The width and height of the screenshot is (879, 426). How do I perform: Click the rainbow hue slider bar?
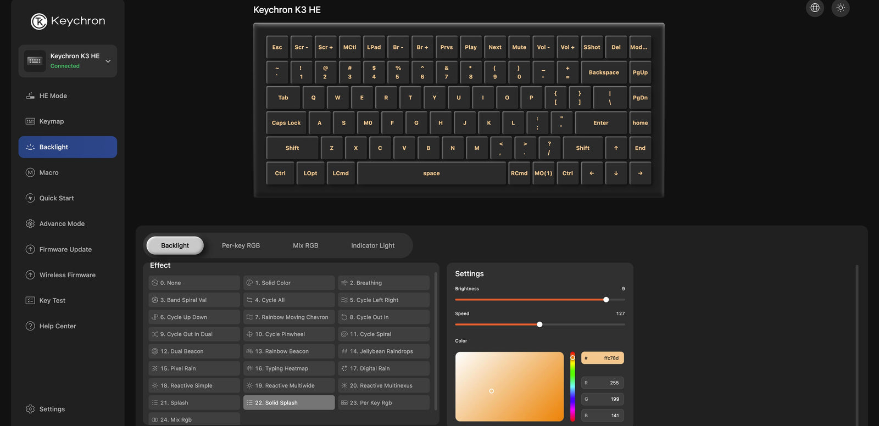point(572,386)
